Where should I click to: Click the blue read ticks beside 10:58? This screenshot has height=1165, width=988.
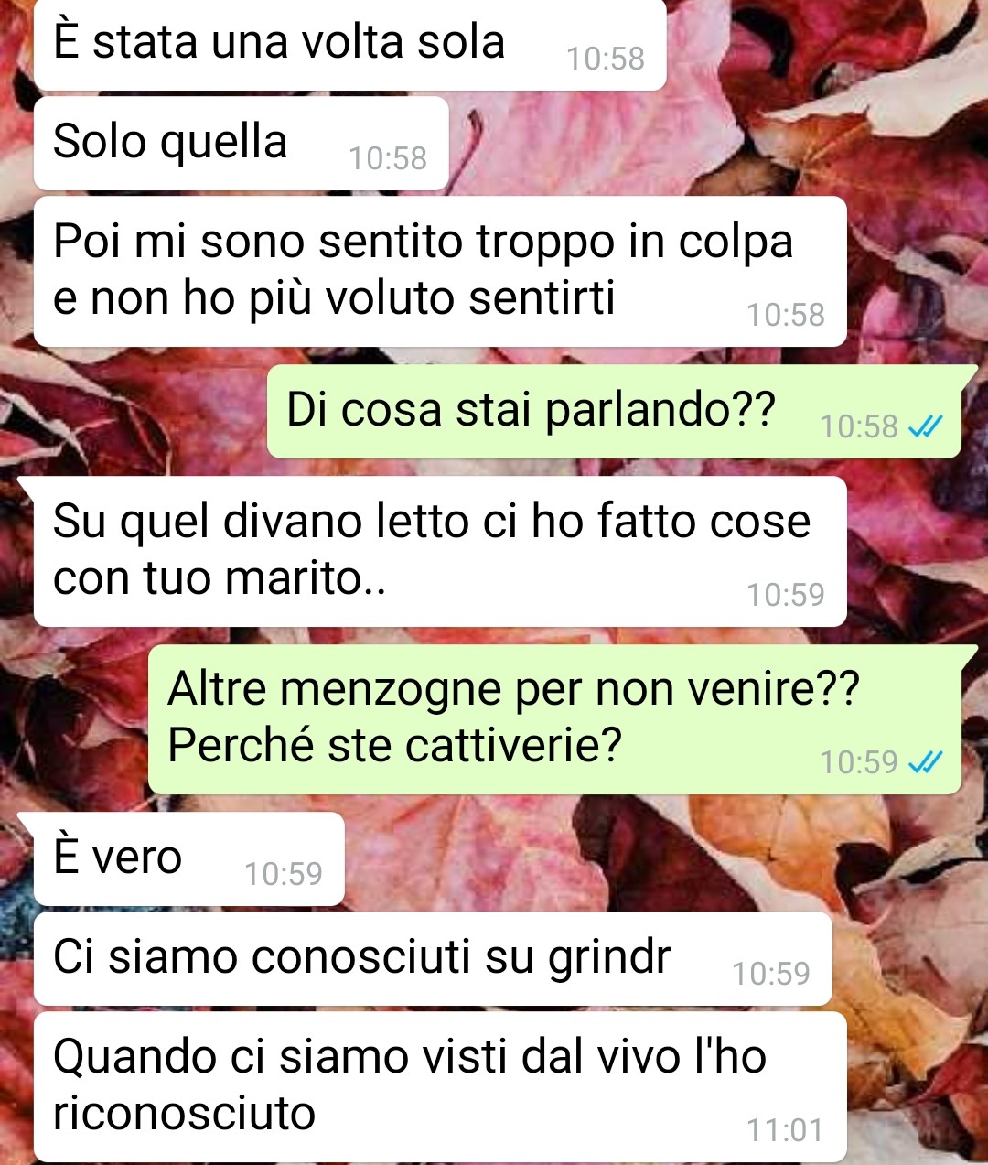tap(925, 426)
